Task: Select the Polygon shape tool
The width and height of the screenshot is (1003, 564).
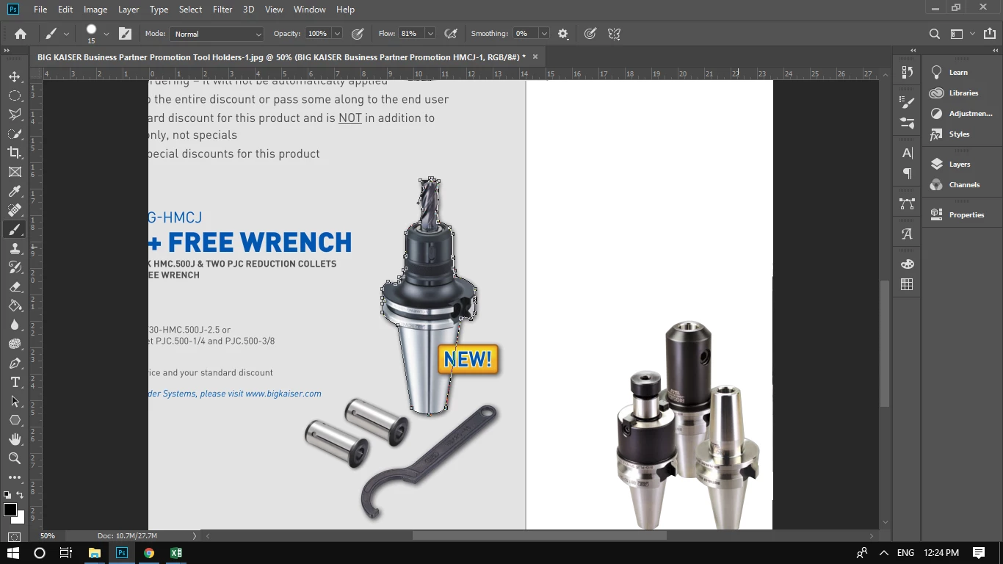Action: pyautogui.click(x=15, y=420)
